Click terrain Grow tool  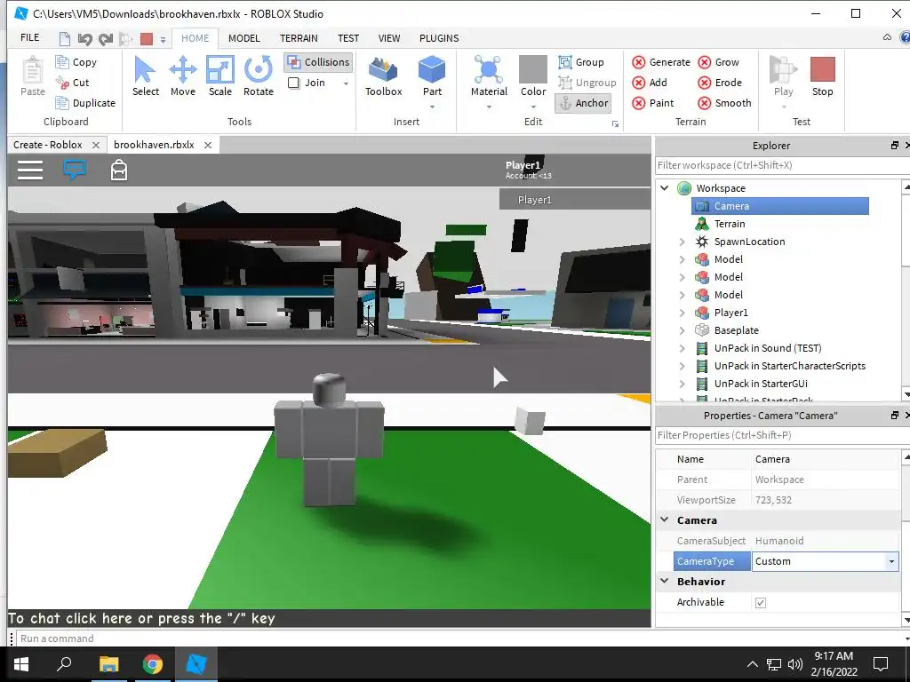click(x=718, y=62)
